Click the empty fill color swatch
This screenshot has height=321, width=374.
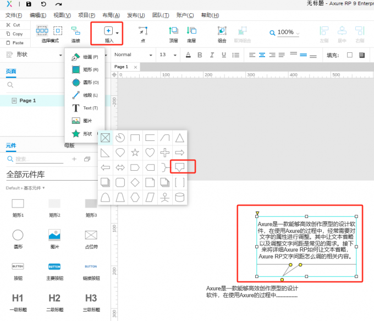tap(350, 55)
